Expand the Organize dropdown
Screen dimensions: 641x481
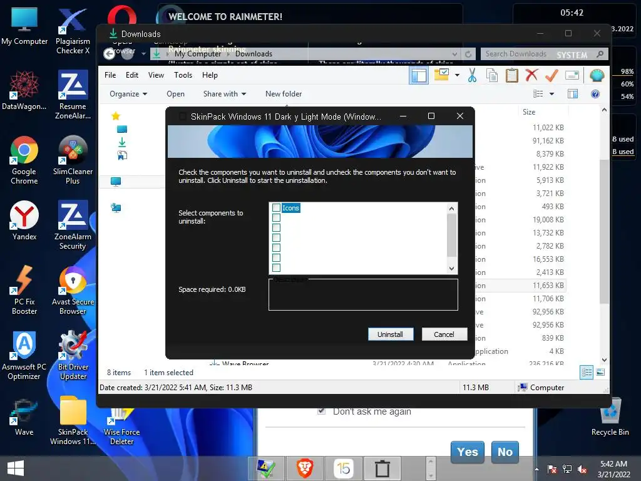coord(128,94)
